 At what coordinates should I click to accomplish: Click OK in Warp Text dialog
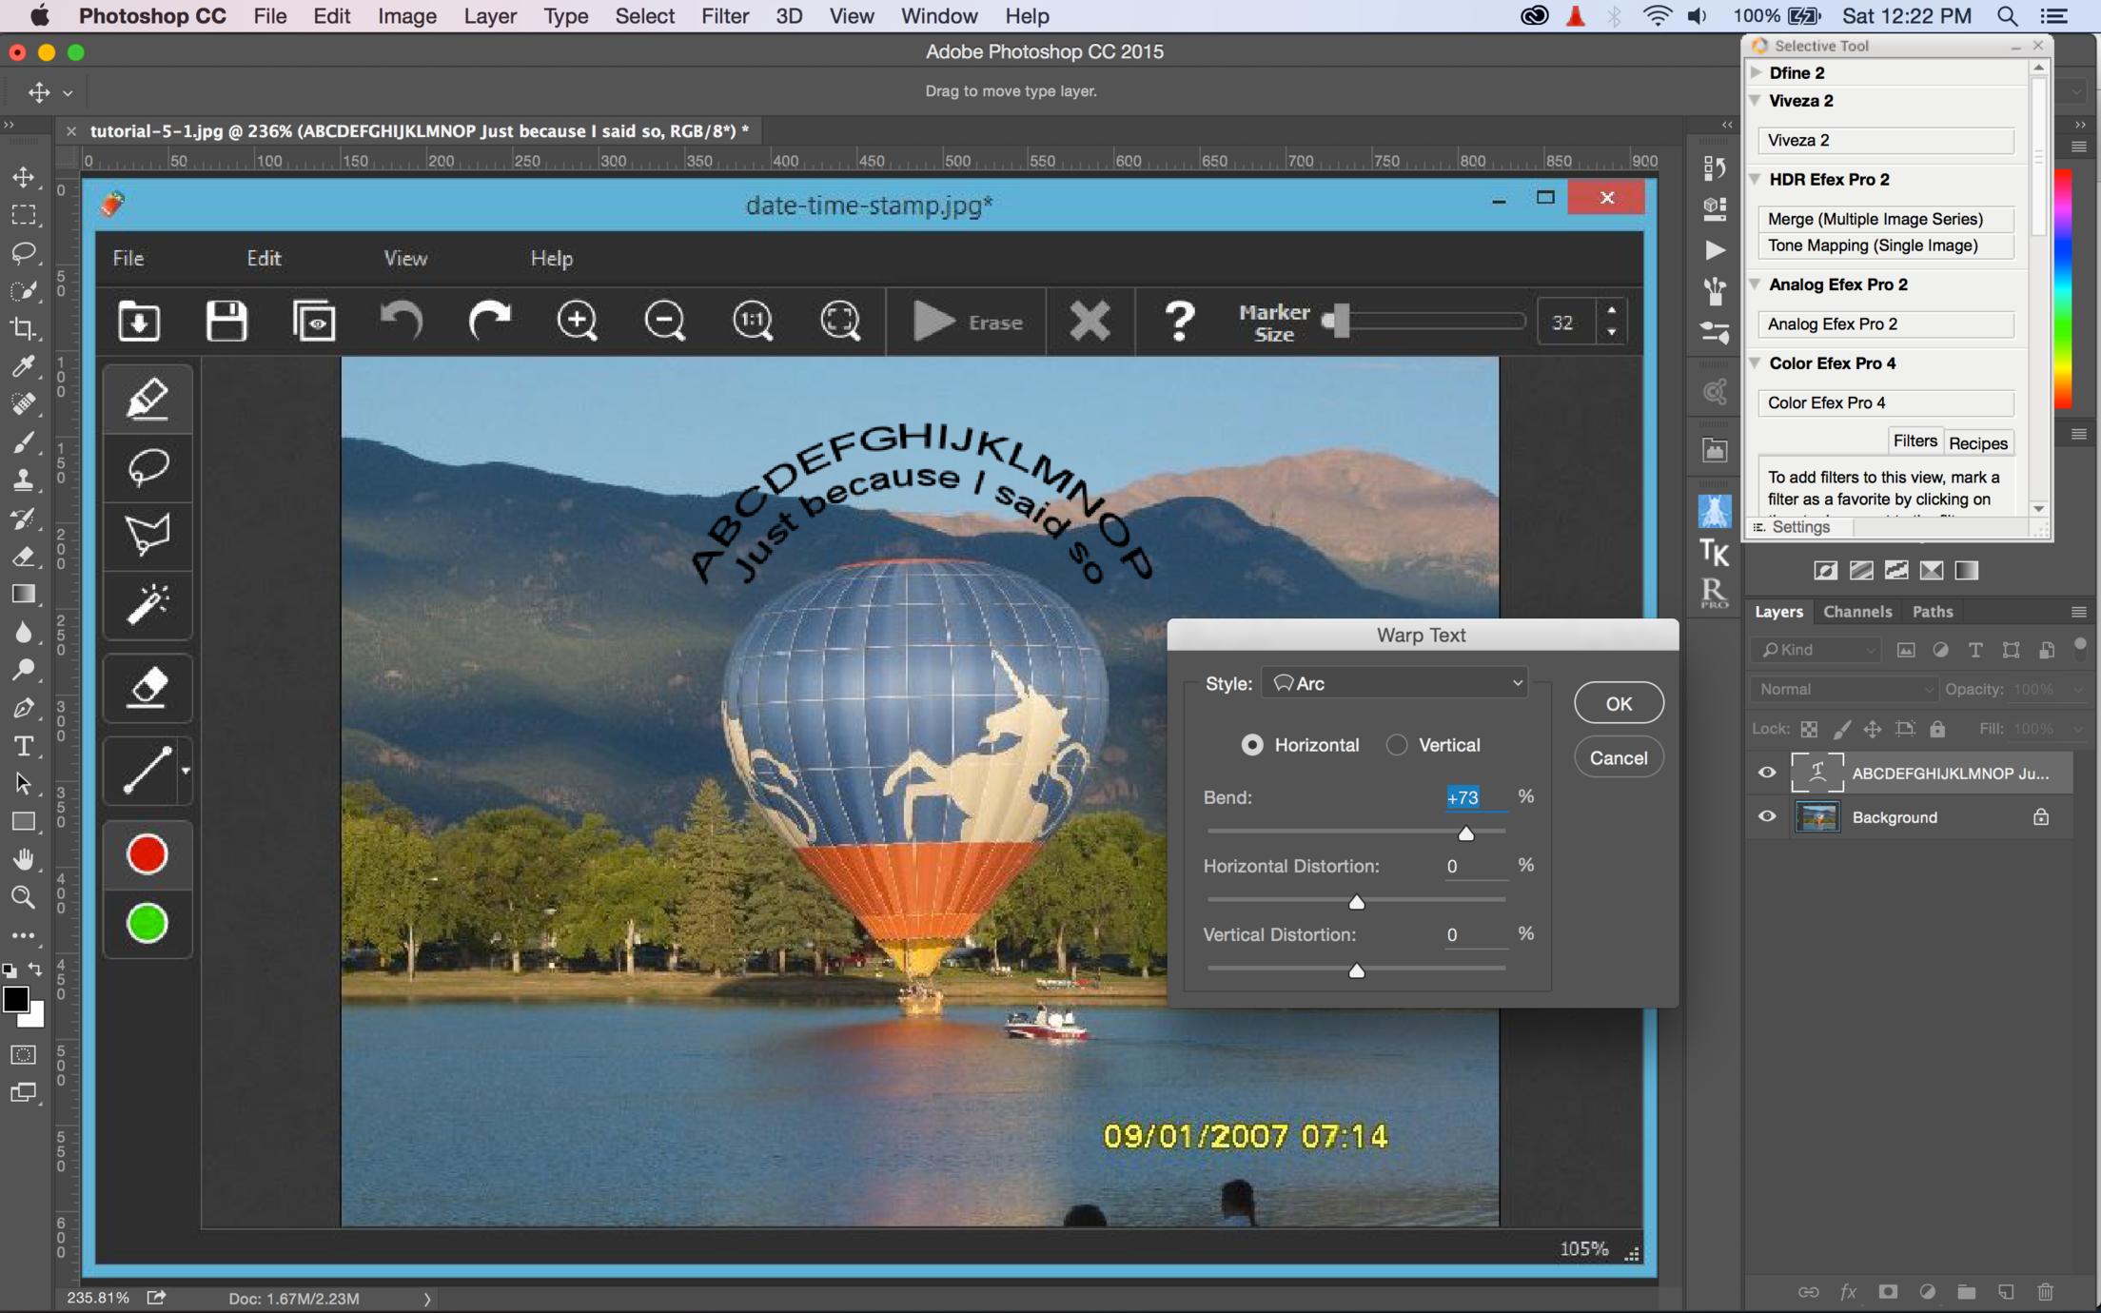click(x=1618, y=703)
